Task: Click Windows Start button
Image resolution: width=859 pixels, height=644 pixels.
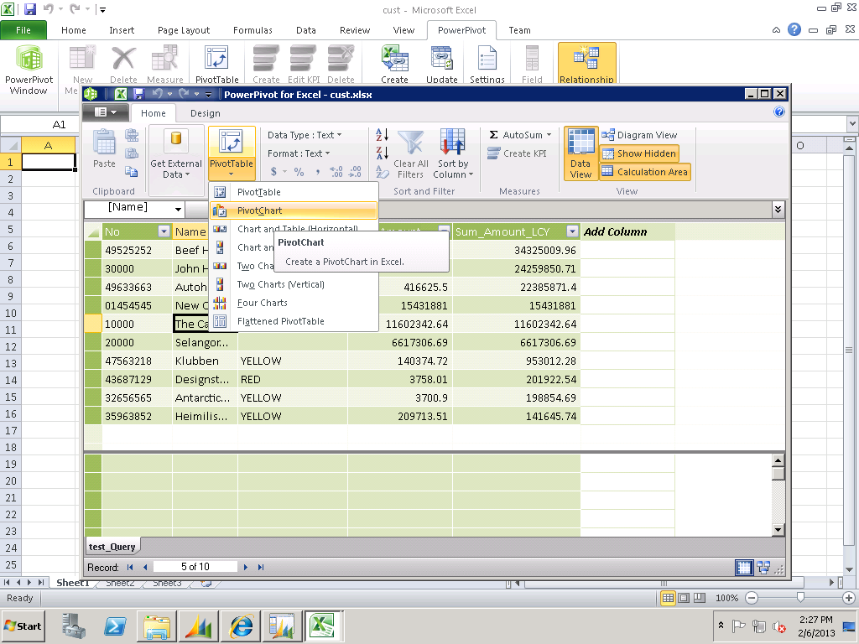Action: click(23, 626)
